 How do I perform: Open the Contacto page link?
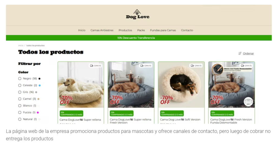pos(187,30)
